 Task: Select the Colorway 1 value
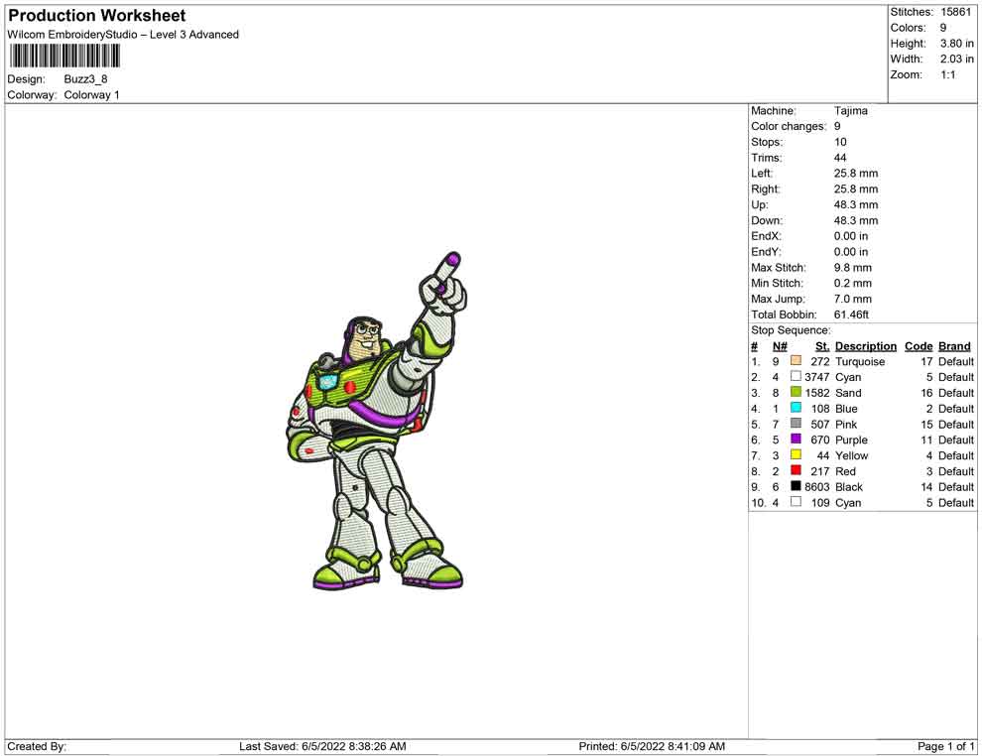91,95
